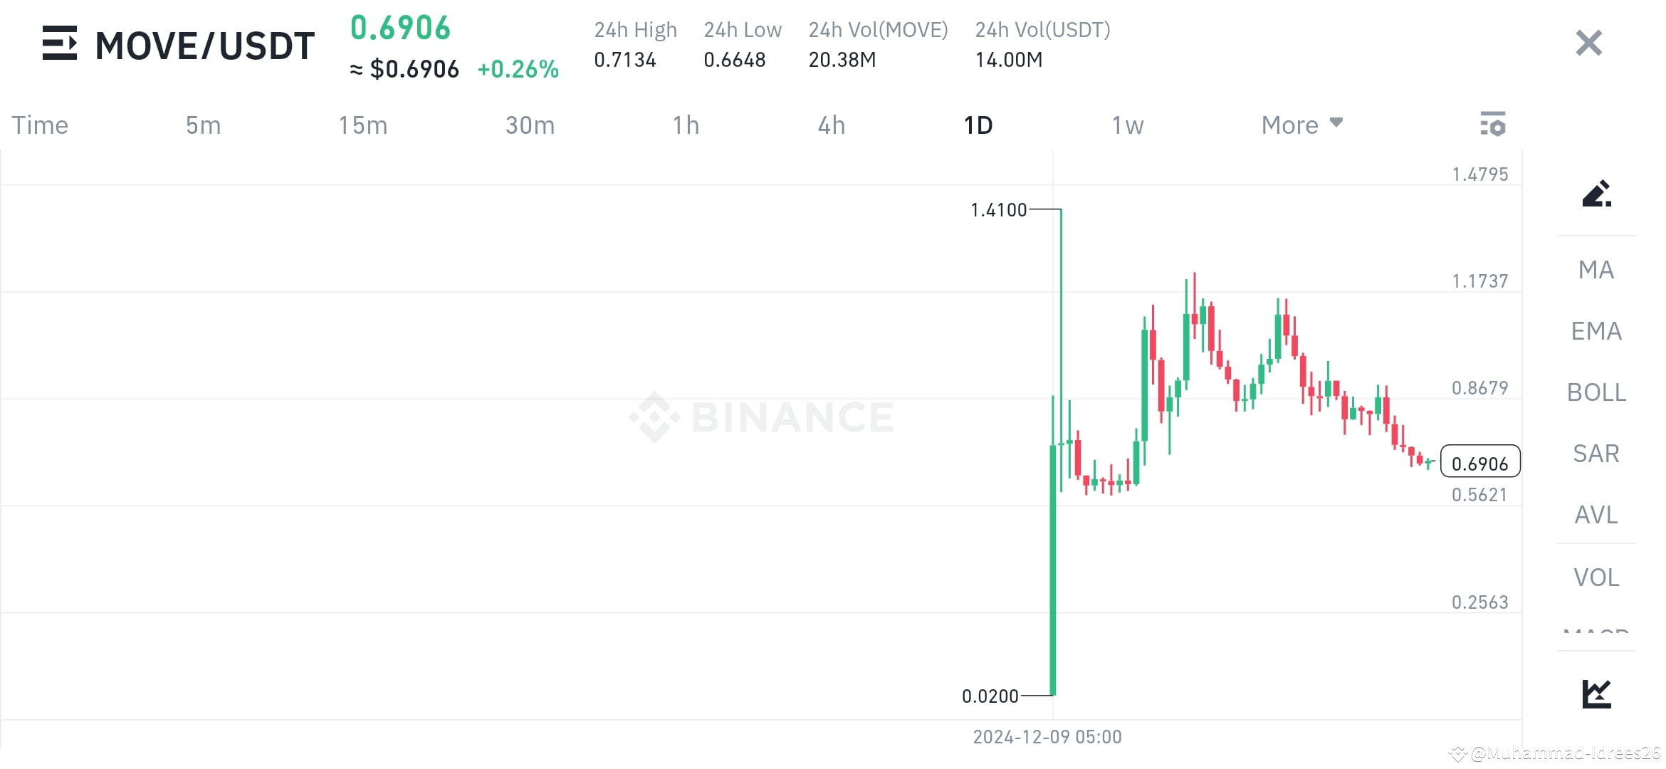
Task: Open the MOVE/USDT pair selector icon
Action: (x=61, y=44)
